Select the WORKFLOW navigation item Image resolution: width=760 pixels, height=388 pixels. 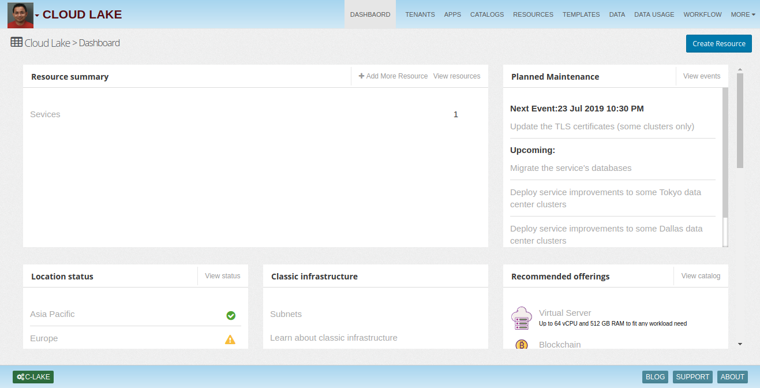click(702, 14)
